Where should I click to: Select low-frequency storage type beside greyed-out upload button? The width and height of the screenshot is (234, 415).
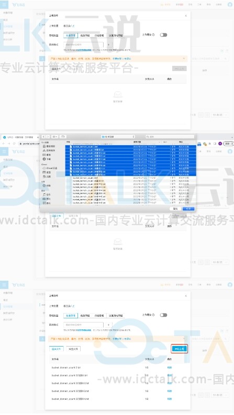click(x=85, y=35)
